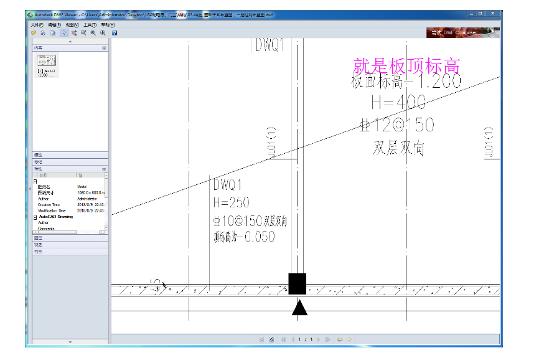Image resolution: width=544 pixels, height=358 pixels.
Task: Click the yellow previous view arrow
Action: click(340, 339)
